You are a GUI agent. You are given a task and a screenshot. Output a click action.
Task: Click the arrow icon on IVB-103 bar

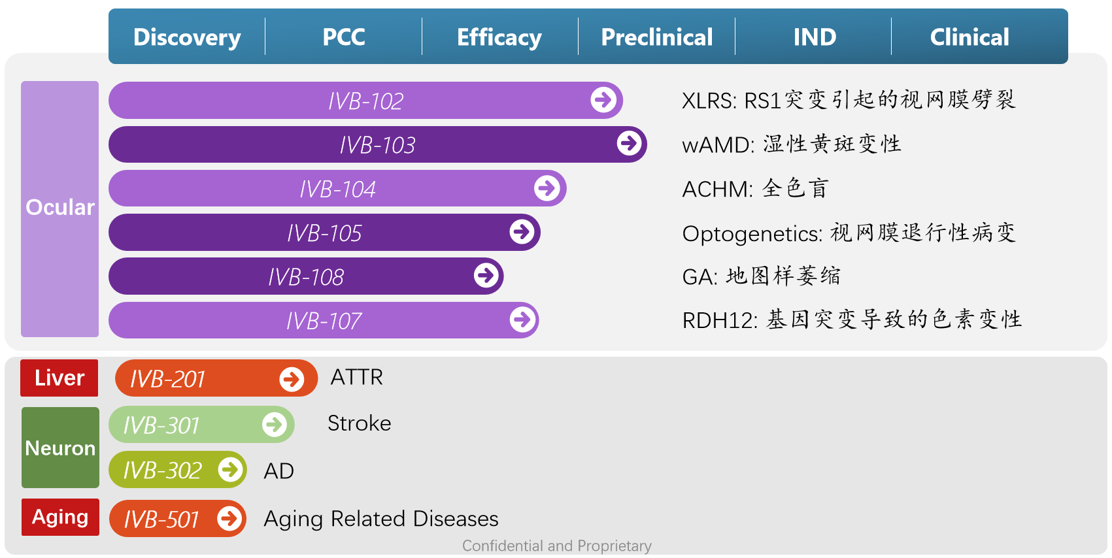tap(629, 143)
